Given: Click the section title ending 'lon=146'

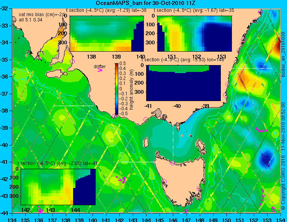Looking at the screenshot, I should [x=183, y=60].
